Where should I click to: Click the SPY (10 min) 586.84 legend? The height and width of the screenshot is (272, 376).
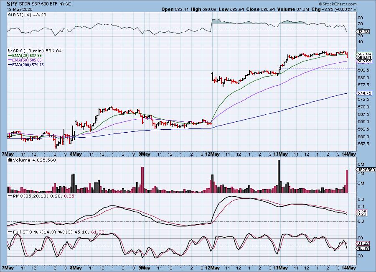pos(37,51)
